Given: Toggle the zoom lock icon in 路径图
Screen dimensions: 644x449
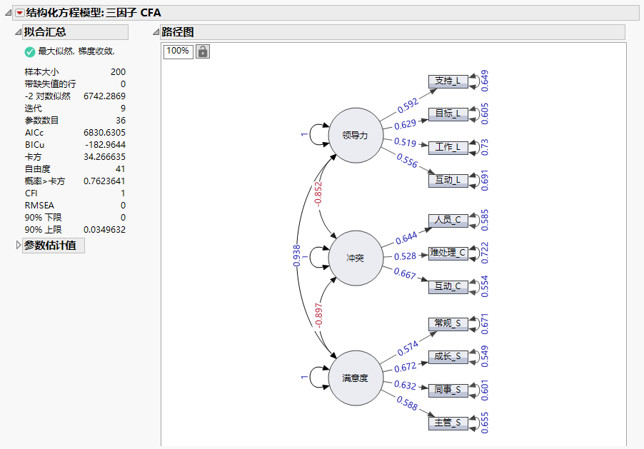Looking at the screenshot, I should tap(203, 51).
